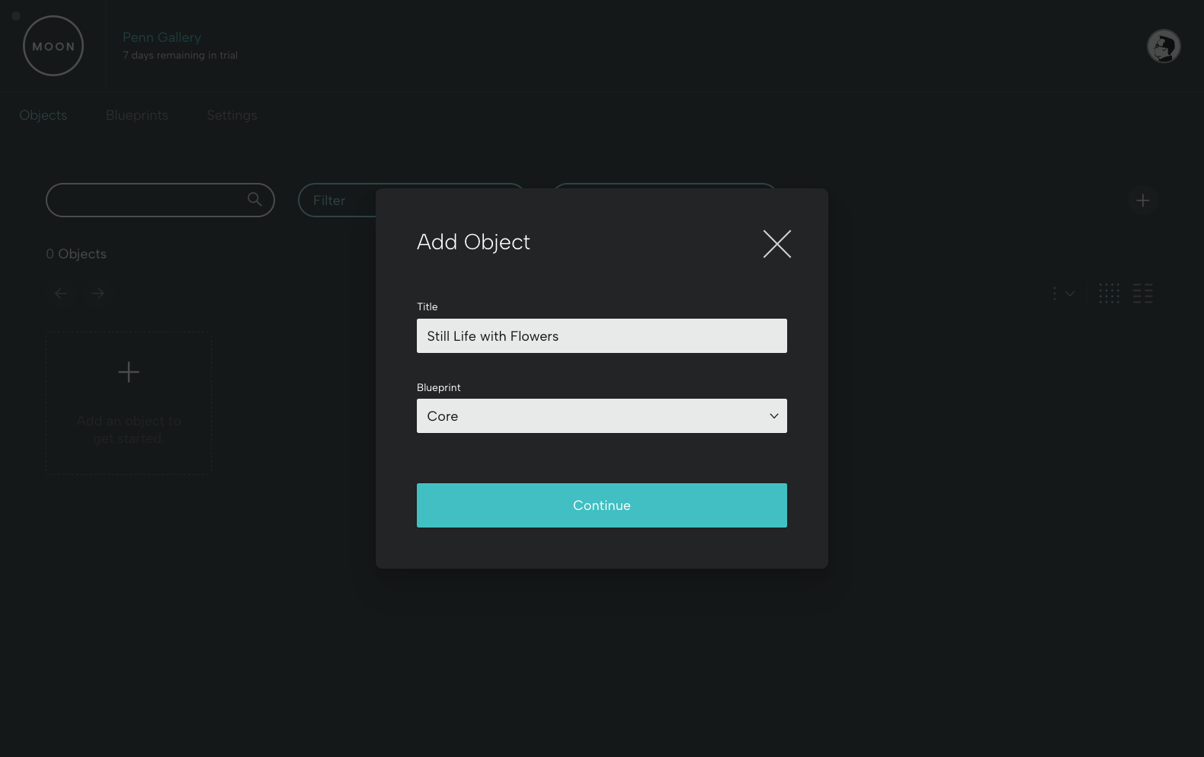Open the Blueprint Core dropdown
This screenshot has height=757, width=1204.
tap(601, 416)
